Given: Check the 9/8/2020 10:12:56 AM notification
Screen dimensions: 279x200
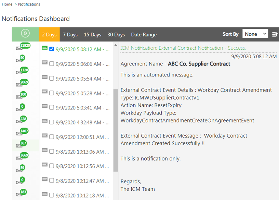Looking at the screenshot, I should click(52, 166).
